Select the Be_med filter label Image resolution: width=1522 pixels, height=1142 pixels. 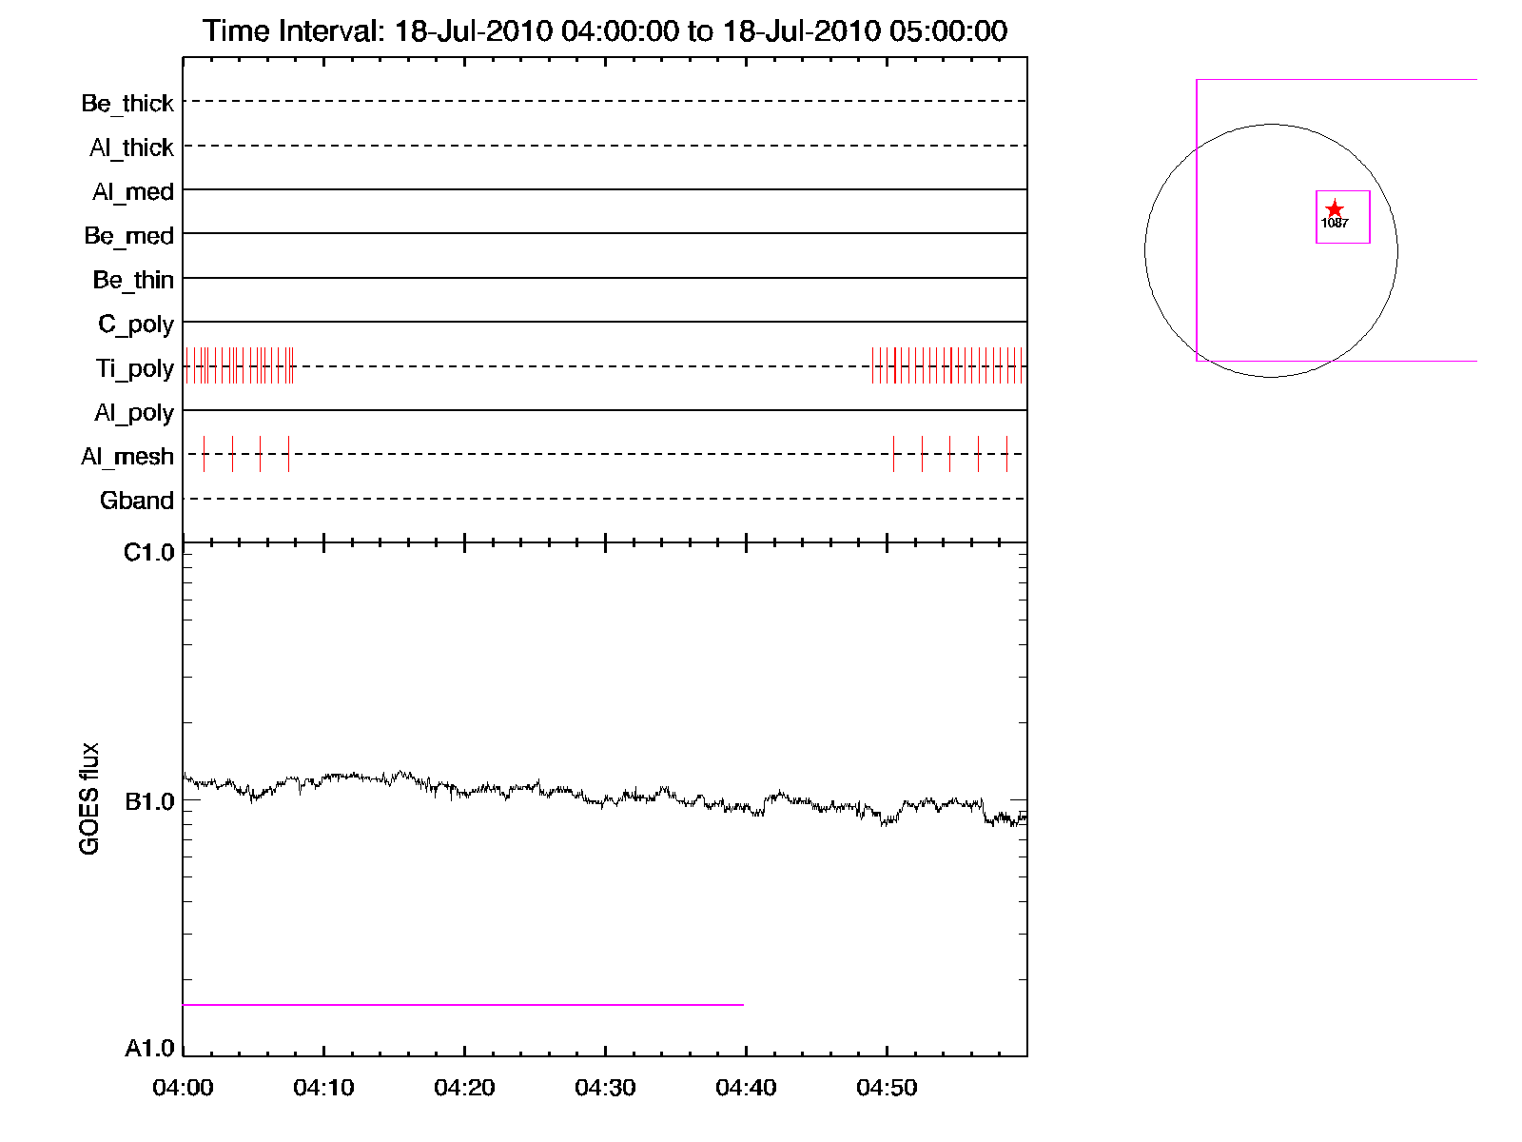tap(128, 236)
